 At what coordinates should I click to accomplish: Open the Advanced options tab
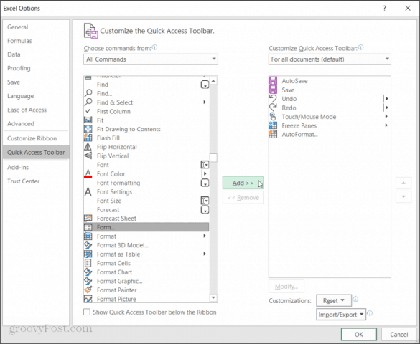pos(21,124)
